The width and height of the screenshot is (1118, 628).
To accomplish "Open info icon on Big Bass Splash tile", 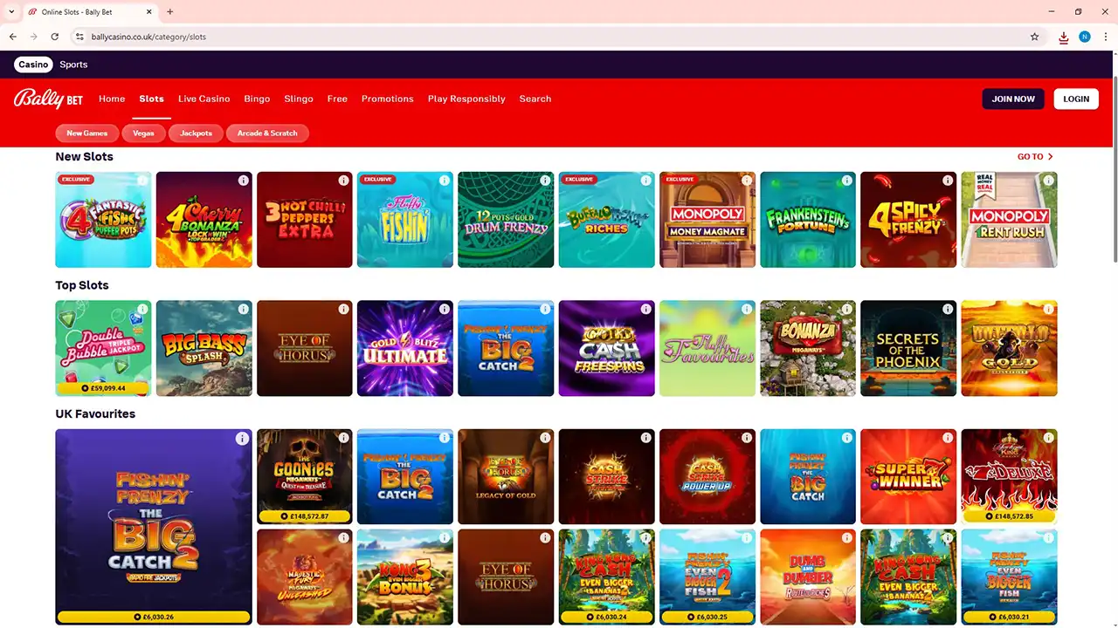I will click(244, 309).
